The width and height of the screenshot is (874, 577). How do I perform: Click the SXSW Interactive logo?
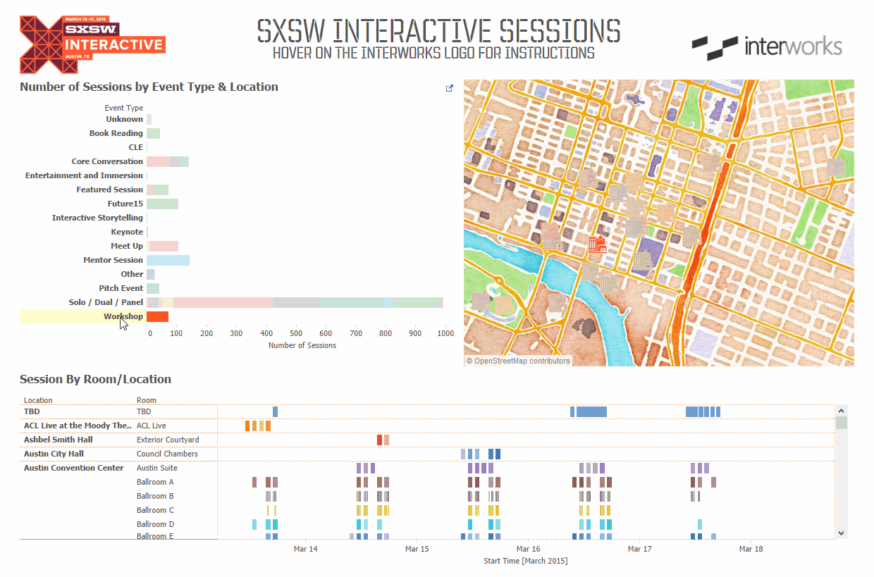coord(92,44)
